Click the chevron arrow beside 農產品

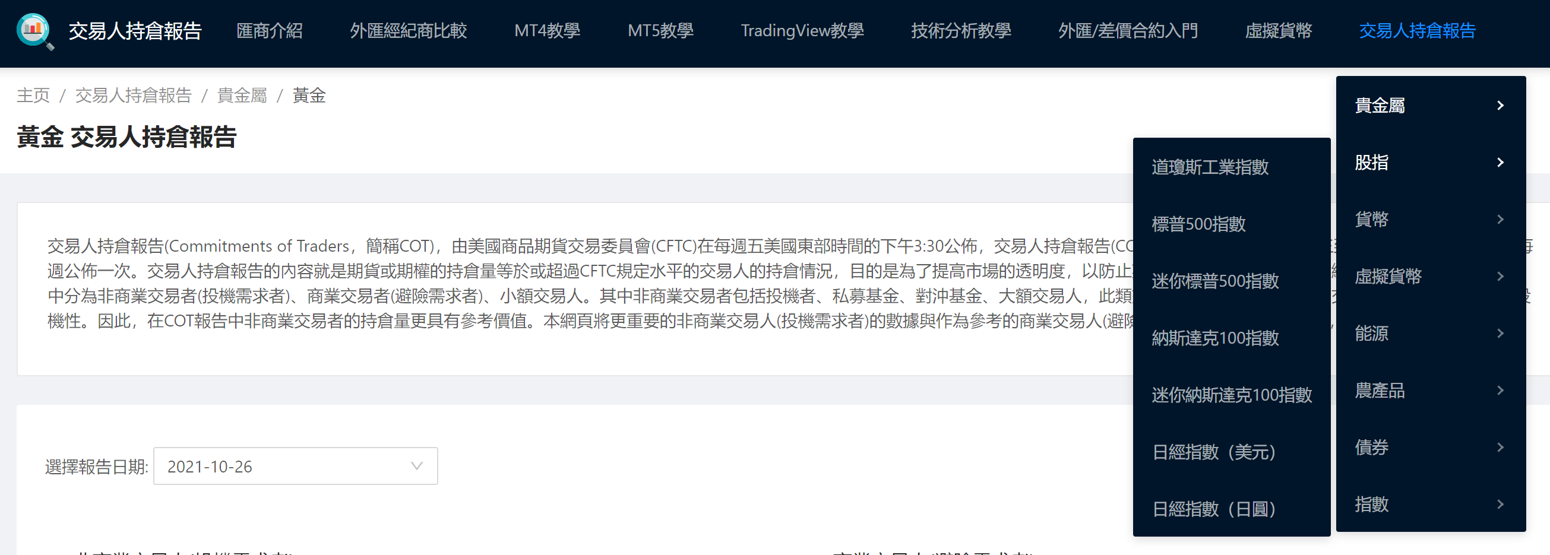pyautogui.click(x=1500, y=390)
